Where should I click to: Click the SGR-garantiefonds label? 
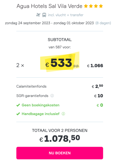tap(32, 96)
